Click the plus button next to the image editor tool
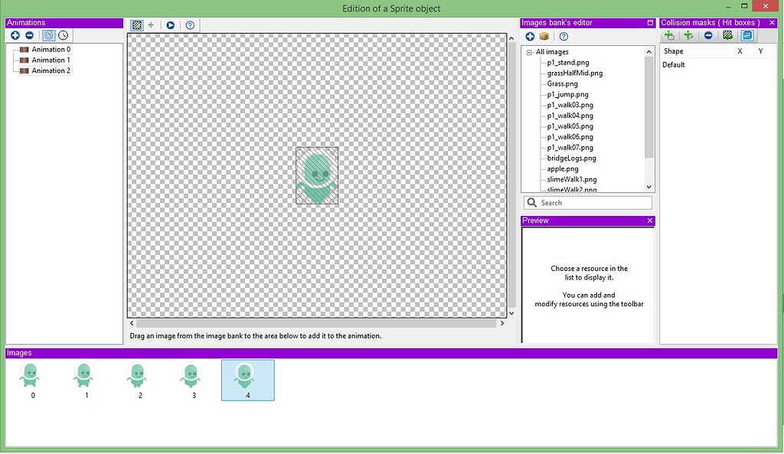Screen dimensions: 784x454 (x=152, y=24)
